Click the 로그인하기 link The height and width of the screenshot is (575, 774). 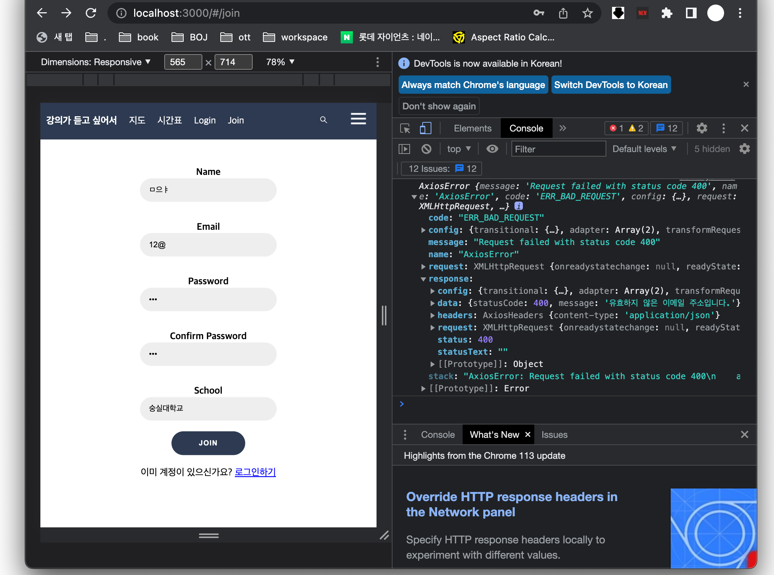[x=255, y=472]
